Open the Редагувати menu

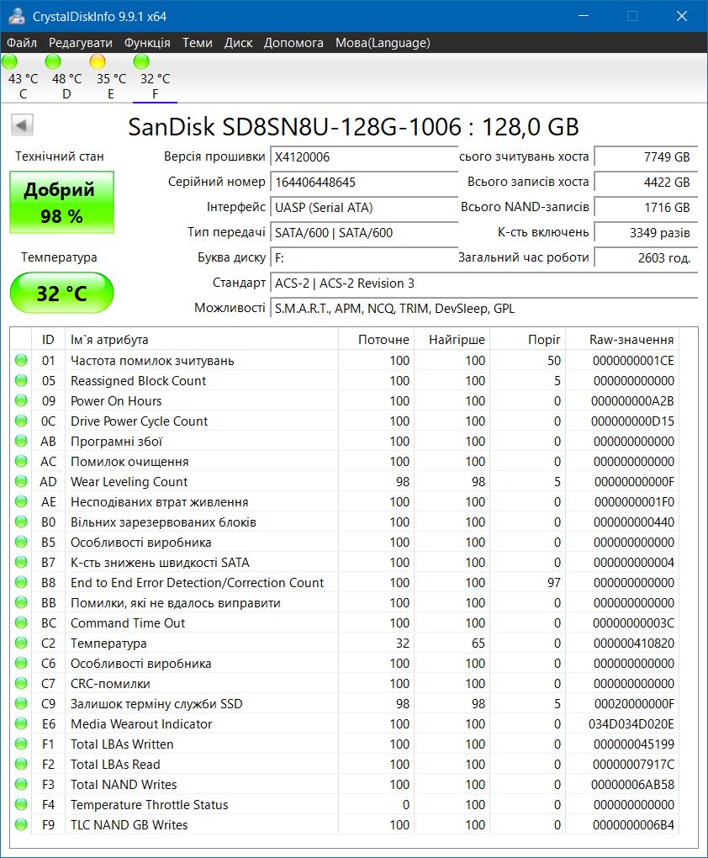[x=81, y=43]
